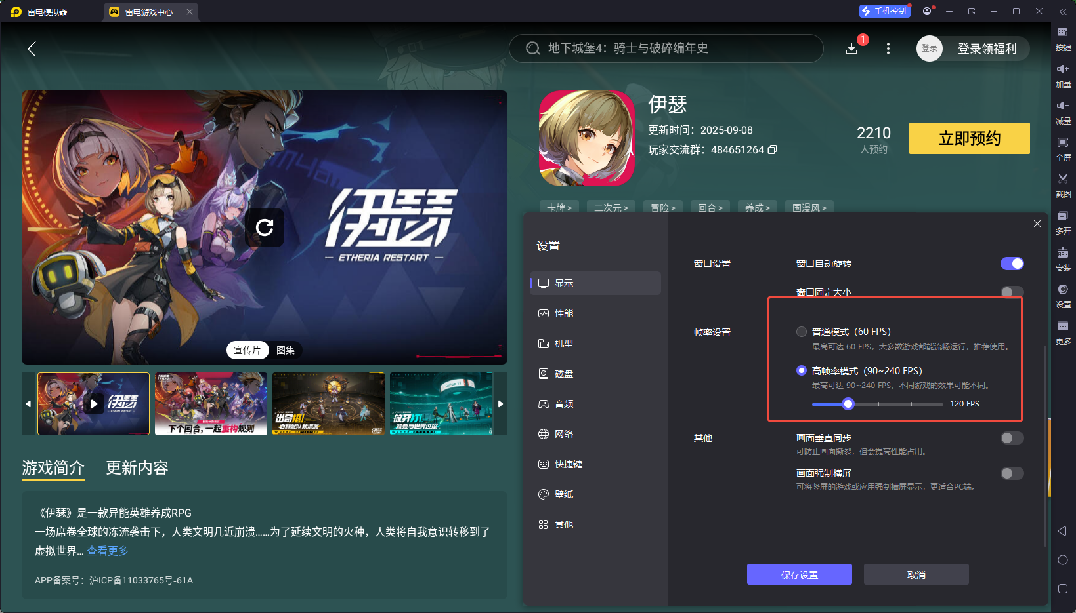
Task: Show next thumbnails with right arrow
Action: click(500, 404)
